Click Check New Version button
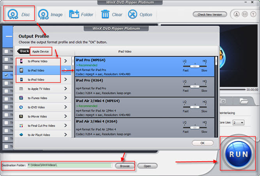 coord(210,14)
